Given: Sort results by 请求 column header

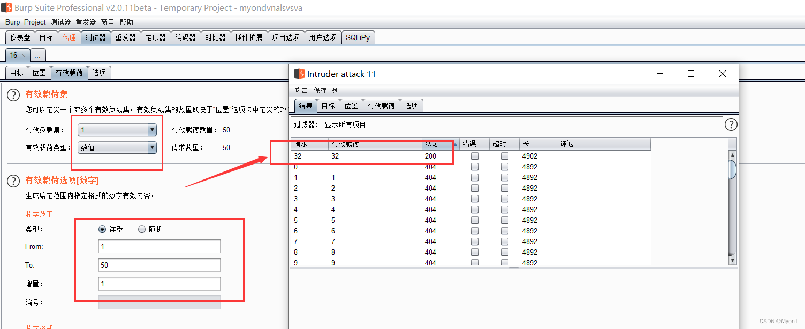Looking at the screenshot, I should coord(309,144).
